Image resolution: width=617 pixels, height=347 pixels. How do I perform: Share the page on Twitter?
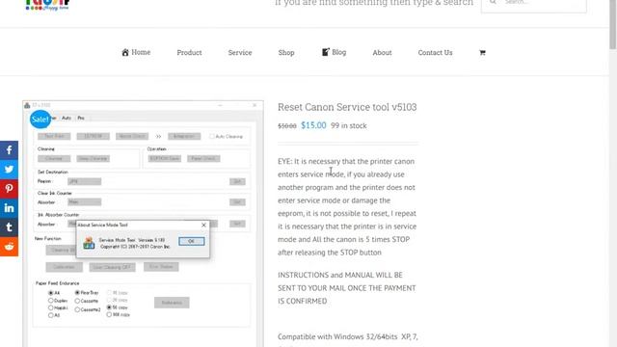9,170
